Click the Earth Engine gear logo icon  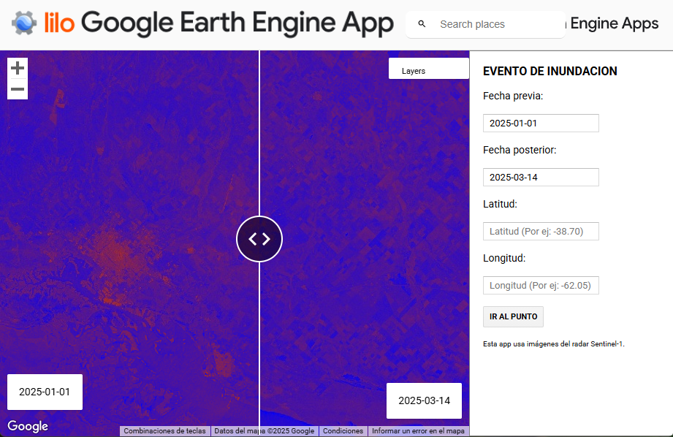pyautogui.click(x=24, y=23)
